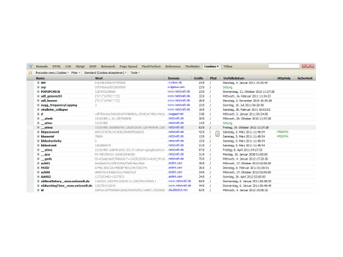
Task: Expand the __utmb cookie row
Action: click(38, 118)
